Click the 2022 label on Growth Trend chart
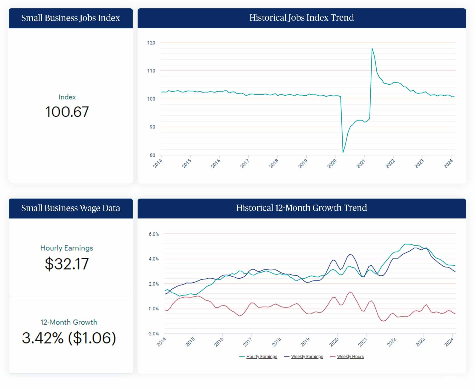The width and height of the screenshot is (475, 389). (x=392, y=342)
